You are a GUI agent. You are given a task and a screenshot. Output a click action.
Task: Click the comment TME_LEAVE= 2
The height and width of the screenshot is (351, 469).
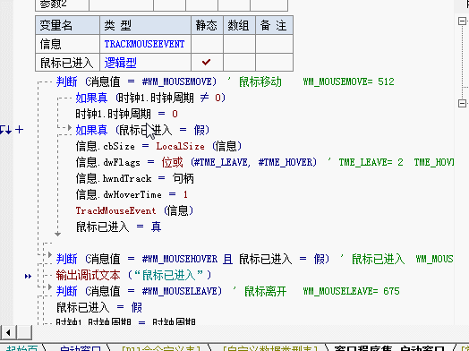[371, 162]
